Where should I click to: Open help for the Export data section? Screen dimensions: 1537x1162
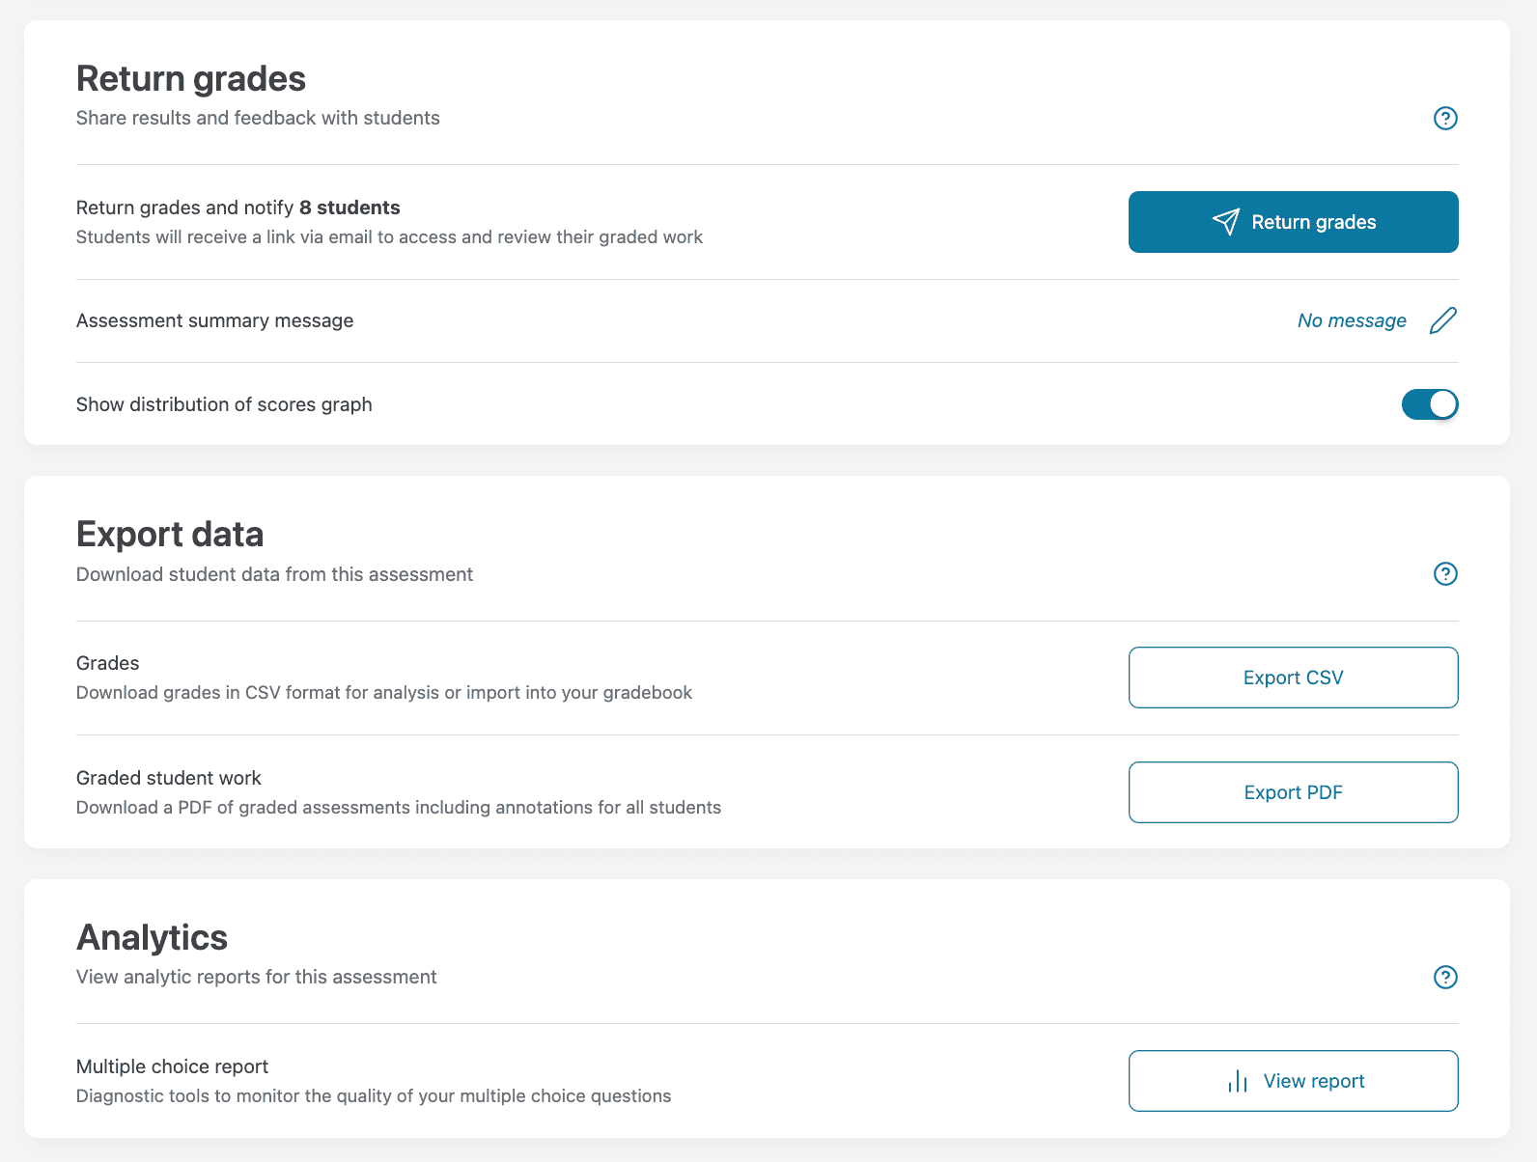pos(1445,574)
